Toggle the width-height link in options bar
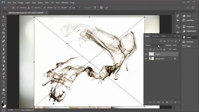 pos(55,8)
